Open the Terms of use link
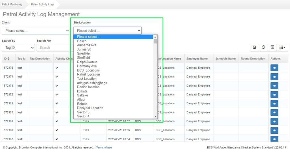Viewport: 290px width, 153px height. point(104,148)
